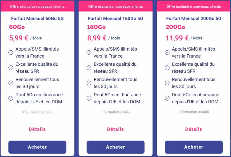This screenshot has width=231, height=157.
Task: Expand Détails for the 200Go plan
Action: (194, 129)
